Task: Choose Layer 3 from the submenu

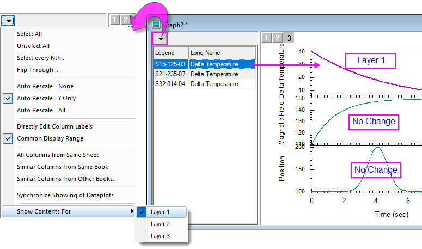Action: point(161,236)
